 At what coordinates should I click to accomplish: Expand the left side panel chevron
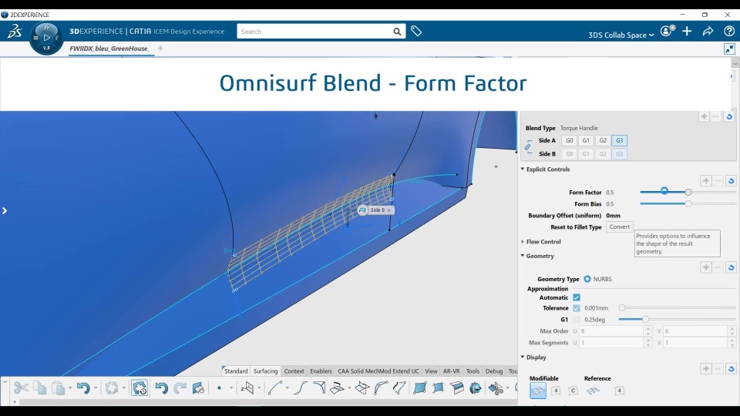(5, 211)
